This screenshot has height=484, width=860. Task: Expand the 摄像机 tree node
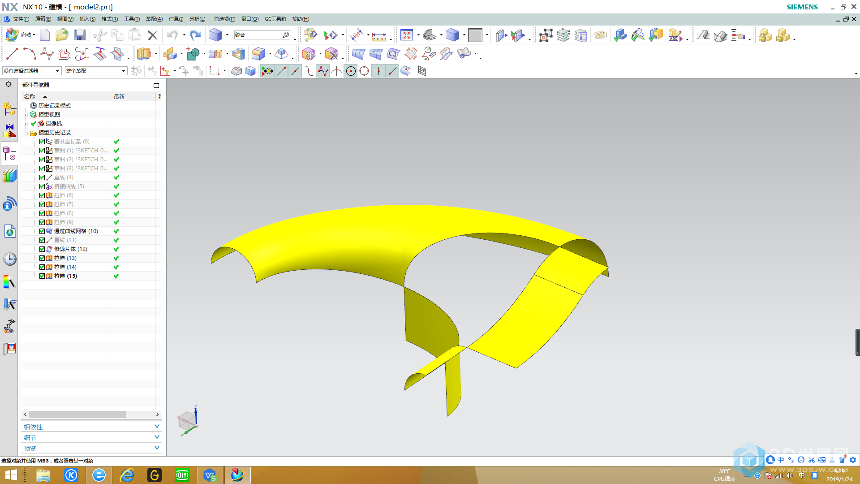pos(26,124)
